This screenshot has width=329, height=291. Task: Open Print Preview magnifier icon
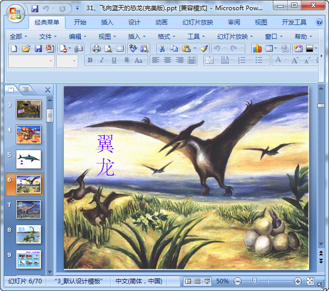pos(108,48)
